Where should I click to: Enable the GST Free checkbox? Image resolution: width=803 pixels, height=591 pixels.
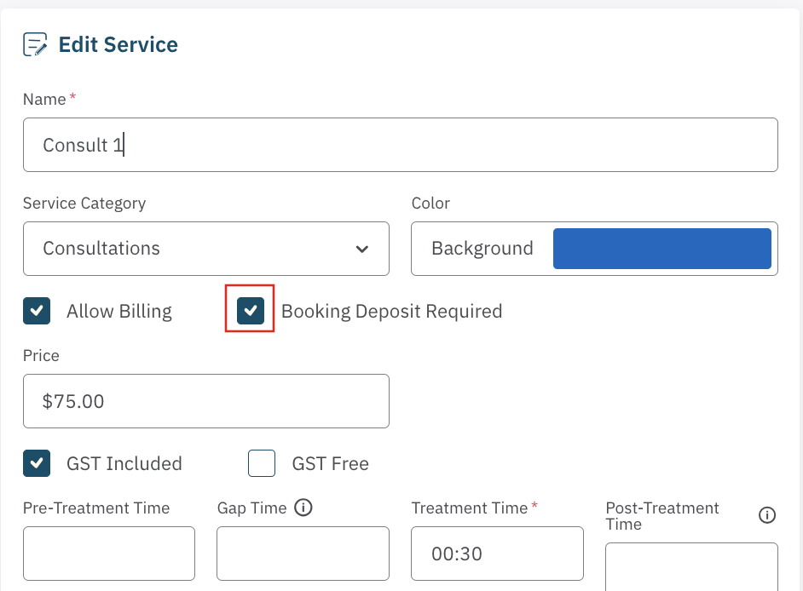pyautogui.click(x=262, y=464)
